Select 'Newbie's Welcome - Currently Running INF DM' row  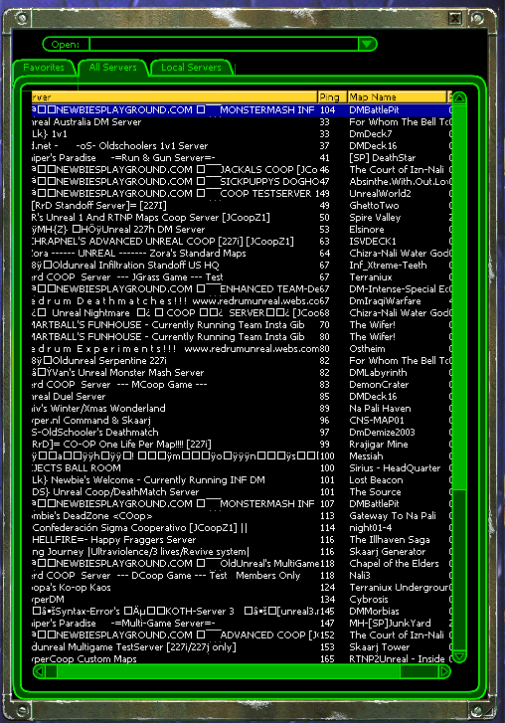(242, 480)
